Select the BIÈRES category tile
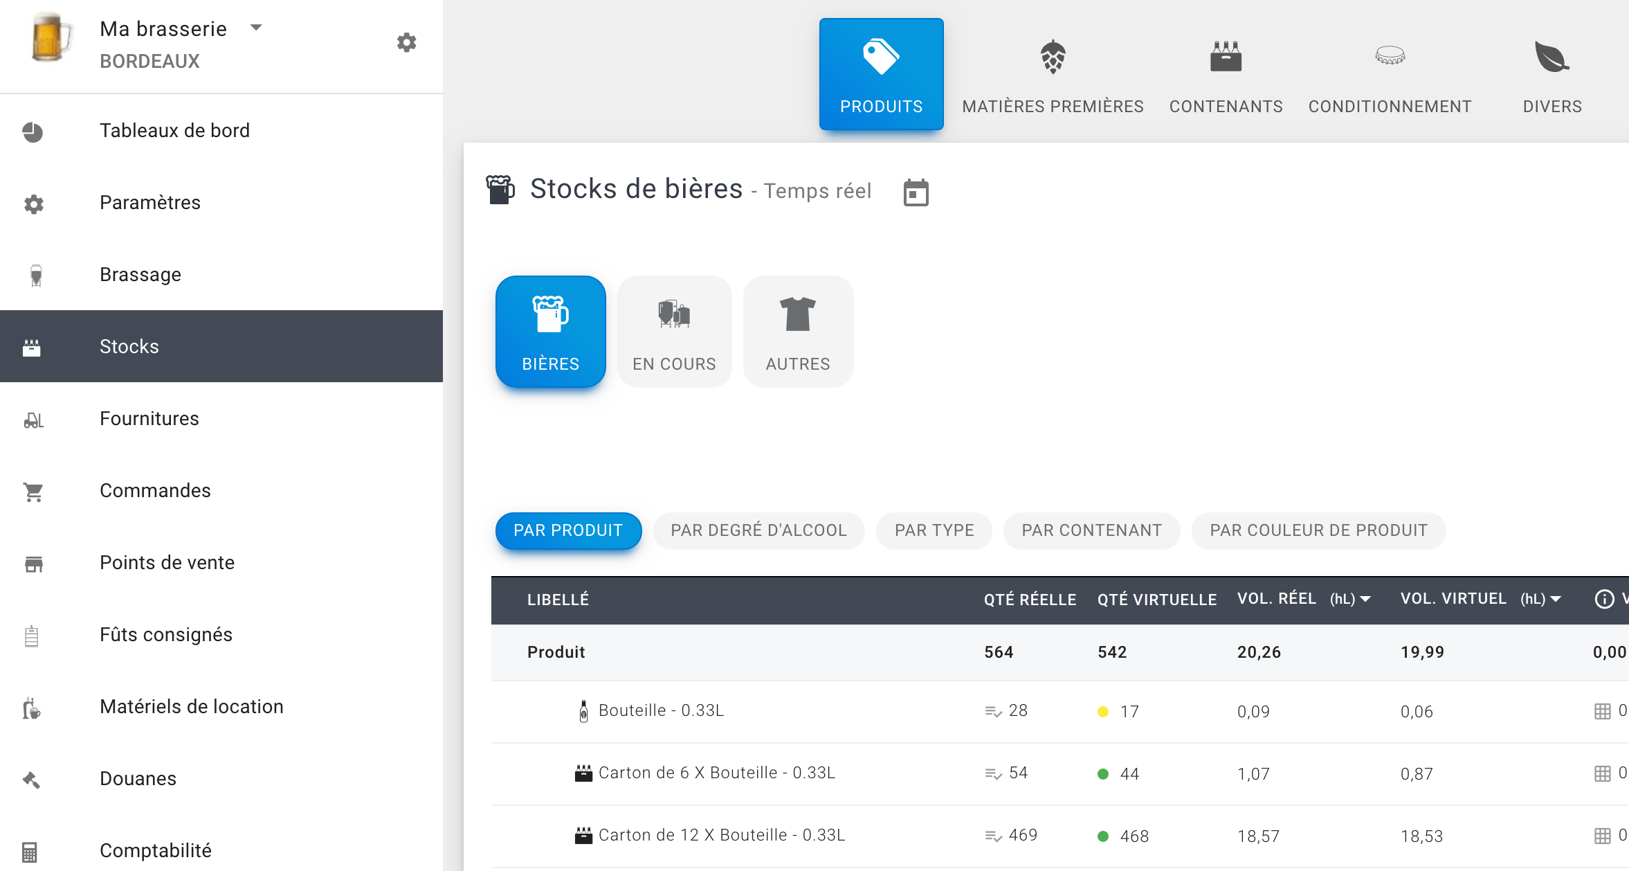The height and width of the screenshot is (871, 1629). click(x=551, y=331)
